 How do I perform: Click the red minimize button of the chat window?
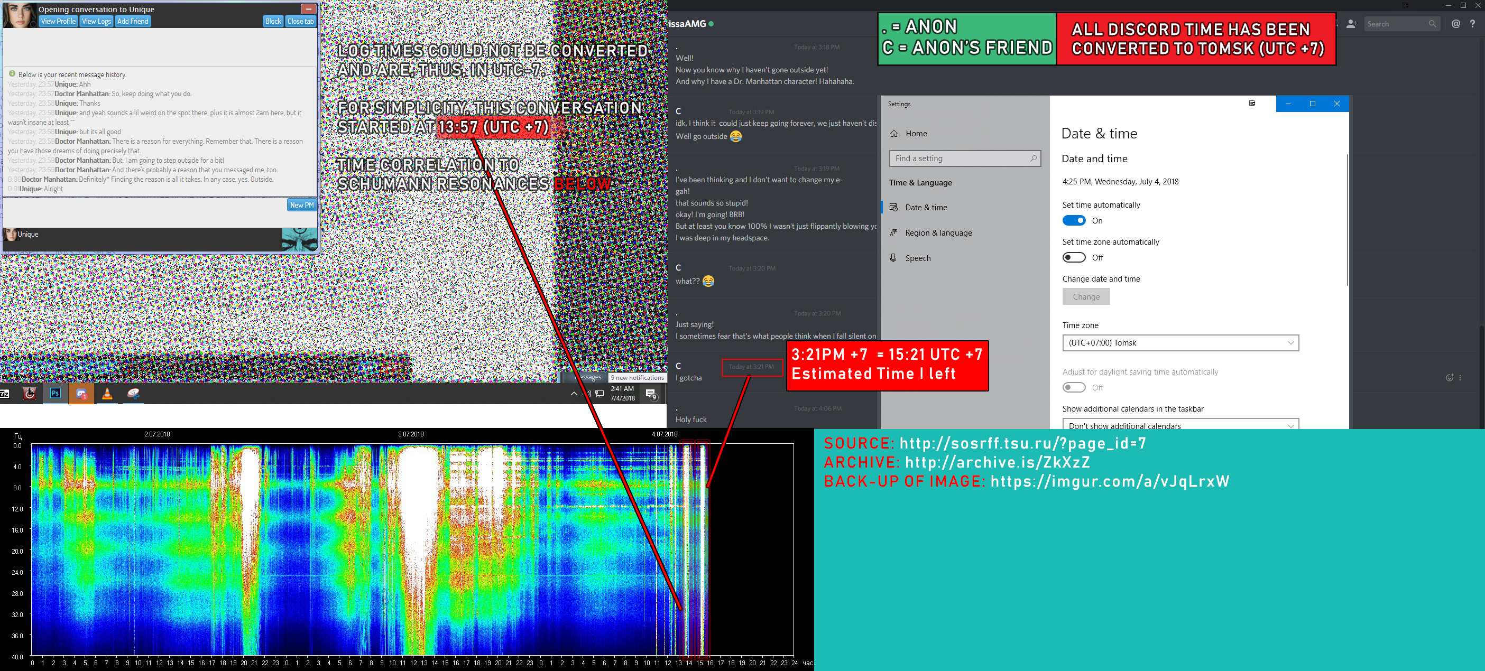308,8
